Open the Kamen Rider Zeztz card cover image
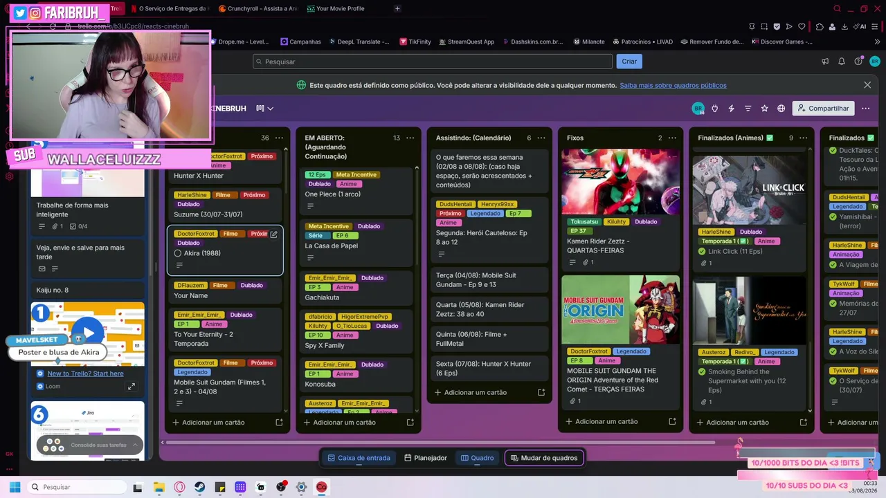The height and width of the screenshot is (498, 886). point(620,181)
